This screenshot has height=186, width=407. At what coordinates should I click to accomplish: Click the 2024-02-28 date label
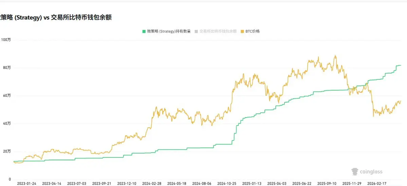[x=152, y=183]
